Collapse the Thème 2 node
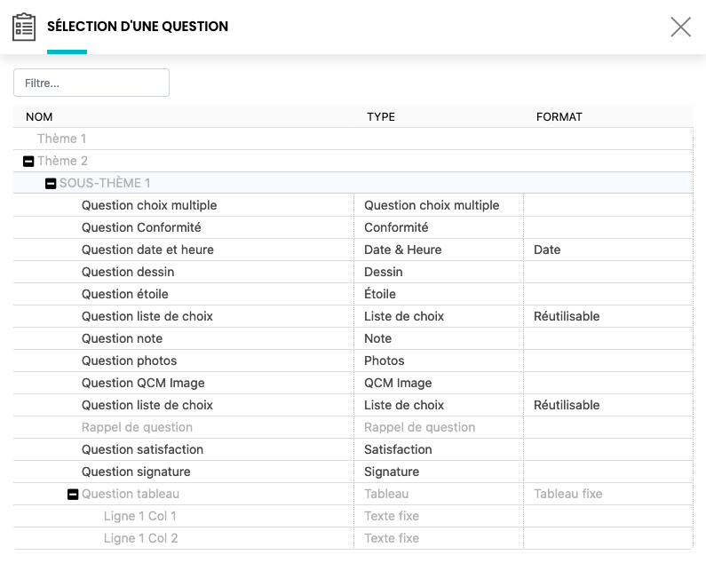Screen dimensions: 706x563 click(x=28, y=161)
